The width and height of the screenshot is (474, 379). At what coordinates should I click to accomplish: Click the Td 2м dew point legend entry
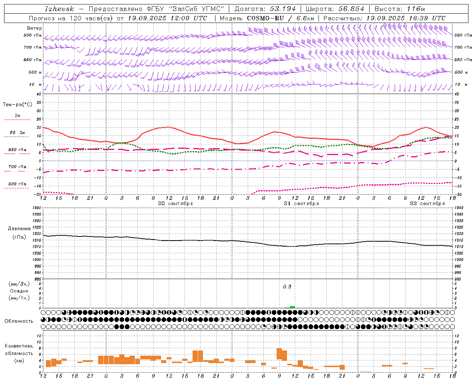17,133
